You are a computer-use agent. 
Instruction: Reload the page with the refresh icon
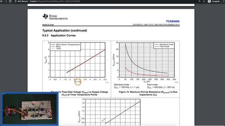(x=10, y=1)
